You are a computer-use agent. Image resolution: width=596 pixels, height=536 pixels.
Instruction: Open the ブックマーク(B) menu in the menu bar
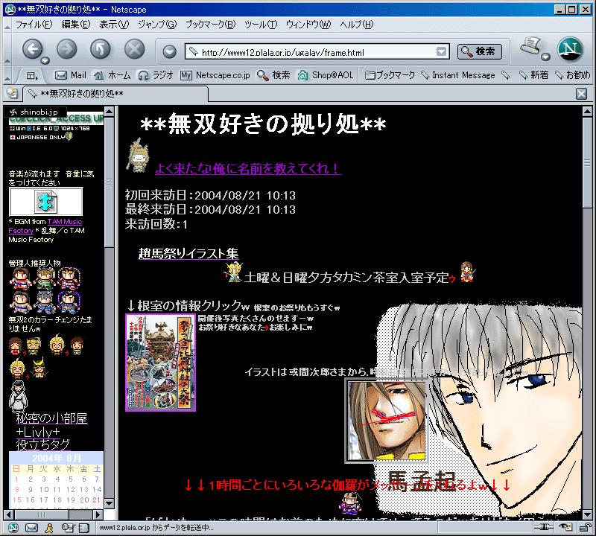click(x=210, y=25)
